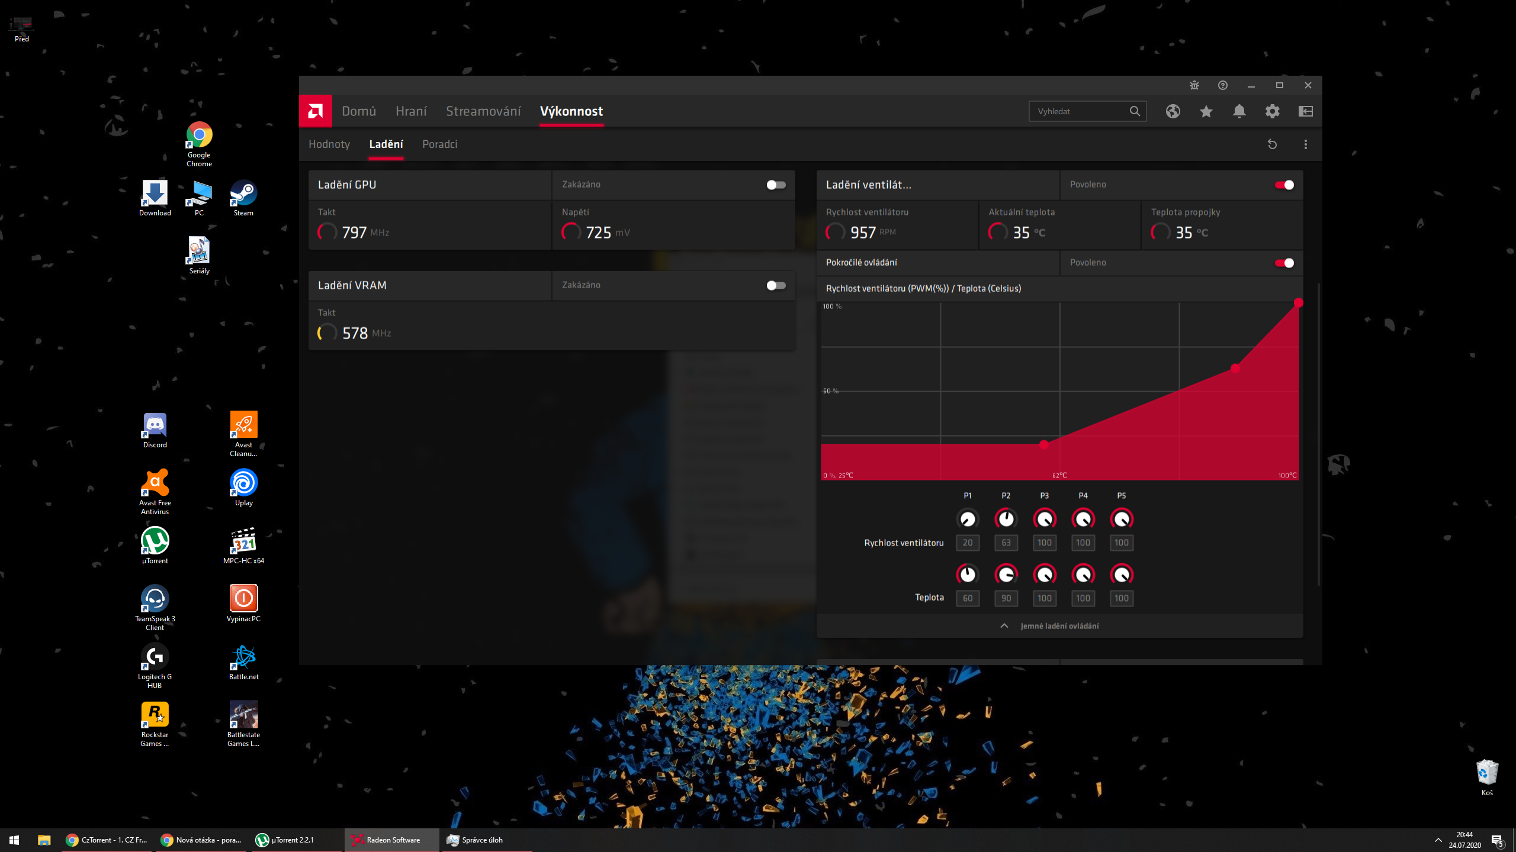The height and width of the screenshot is (852, 1516).
Task: Open the settings gear icon
Action: click(1272, 111)
